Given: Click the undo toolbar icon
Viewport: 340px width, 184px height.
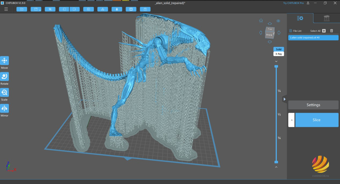Looking at the screenshot, I should (64, 9).
